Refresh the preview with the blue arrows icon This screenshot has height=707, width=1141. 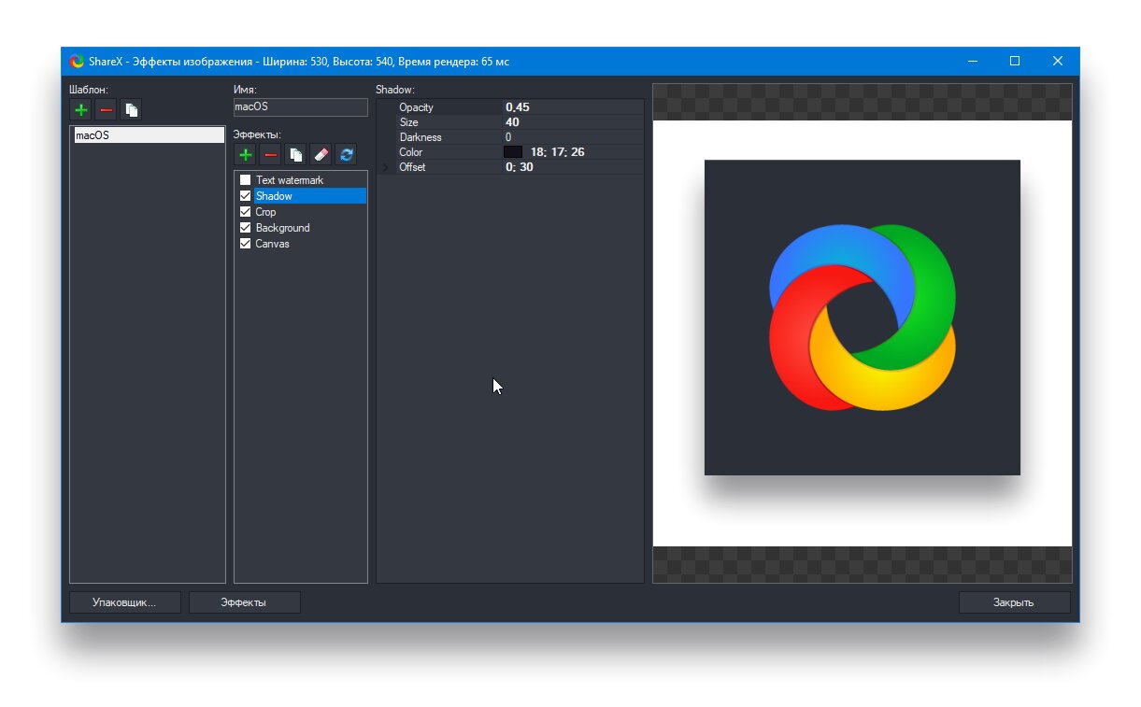coord(346,155)
